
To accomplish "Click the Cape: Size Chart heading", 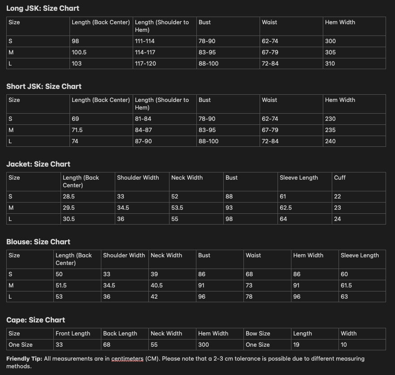I will point(35,320).
